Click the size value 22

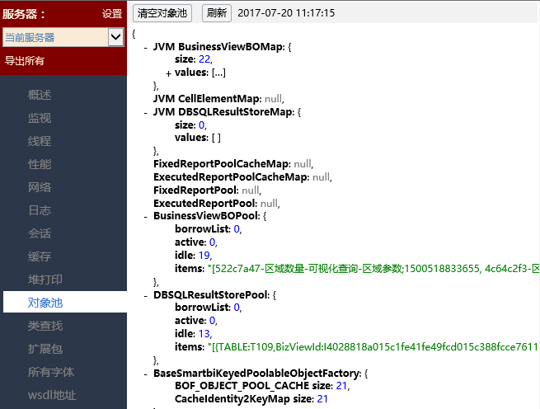[x=204, y=59]
